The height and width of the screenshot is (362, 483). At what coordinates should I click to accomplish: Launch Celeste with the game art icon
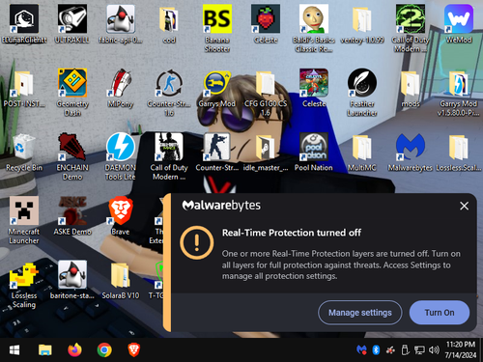click(x=314, y=89)
